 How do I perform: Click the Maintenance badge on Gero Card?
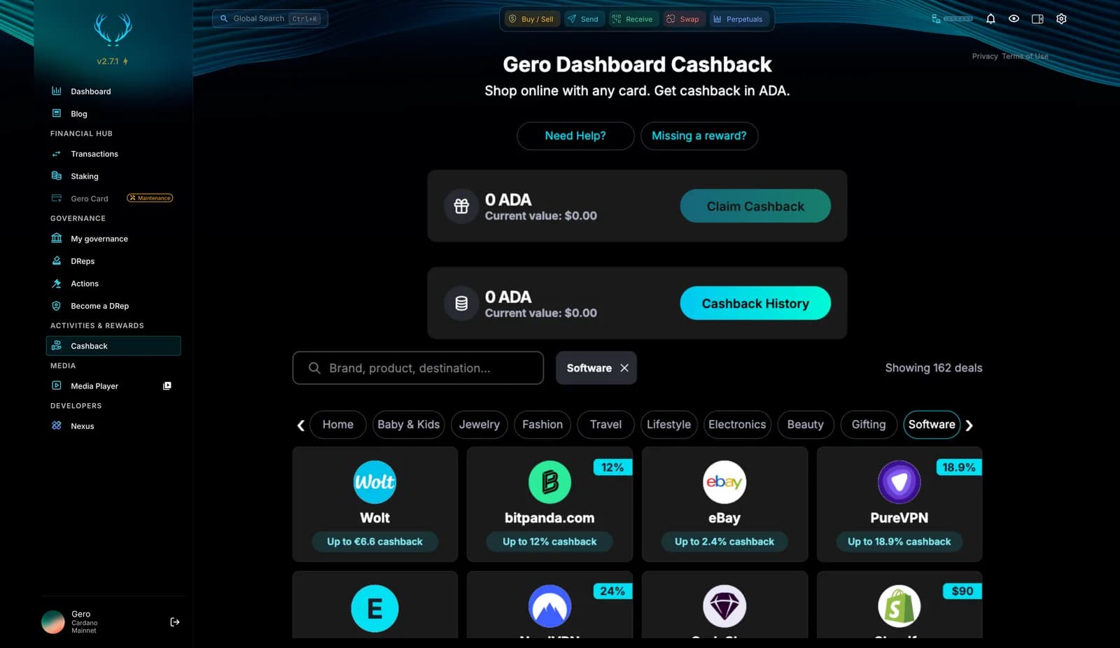click(x=150, y=198)
